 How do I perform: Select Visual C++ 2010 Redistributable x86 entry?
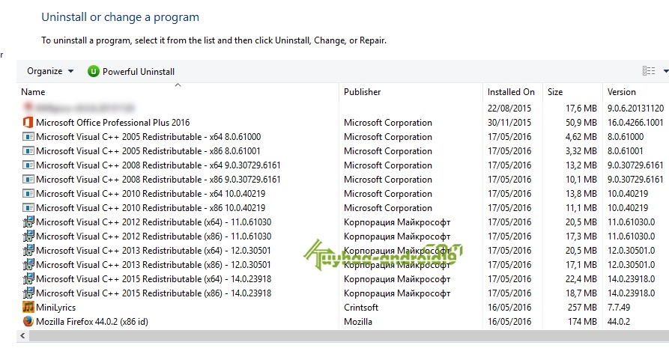tap(151, 208)
